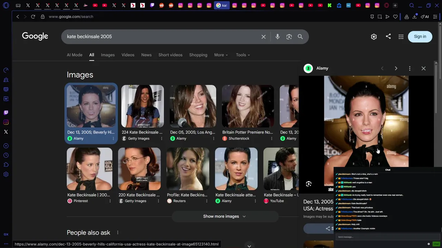442x248 pixels.
Task: Switch to the News tab
Action: (146, 55)
